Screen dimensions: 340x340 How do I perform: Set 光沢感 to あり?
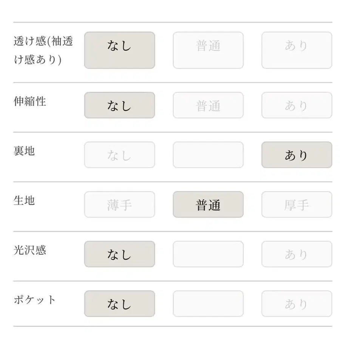[x=297, y=254]
